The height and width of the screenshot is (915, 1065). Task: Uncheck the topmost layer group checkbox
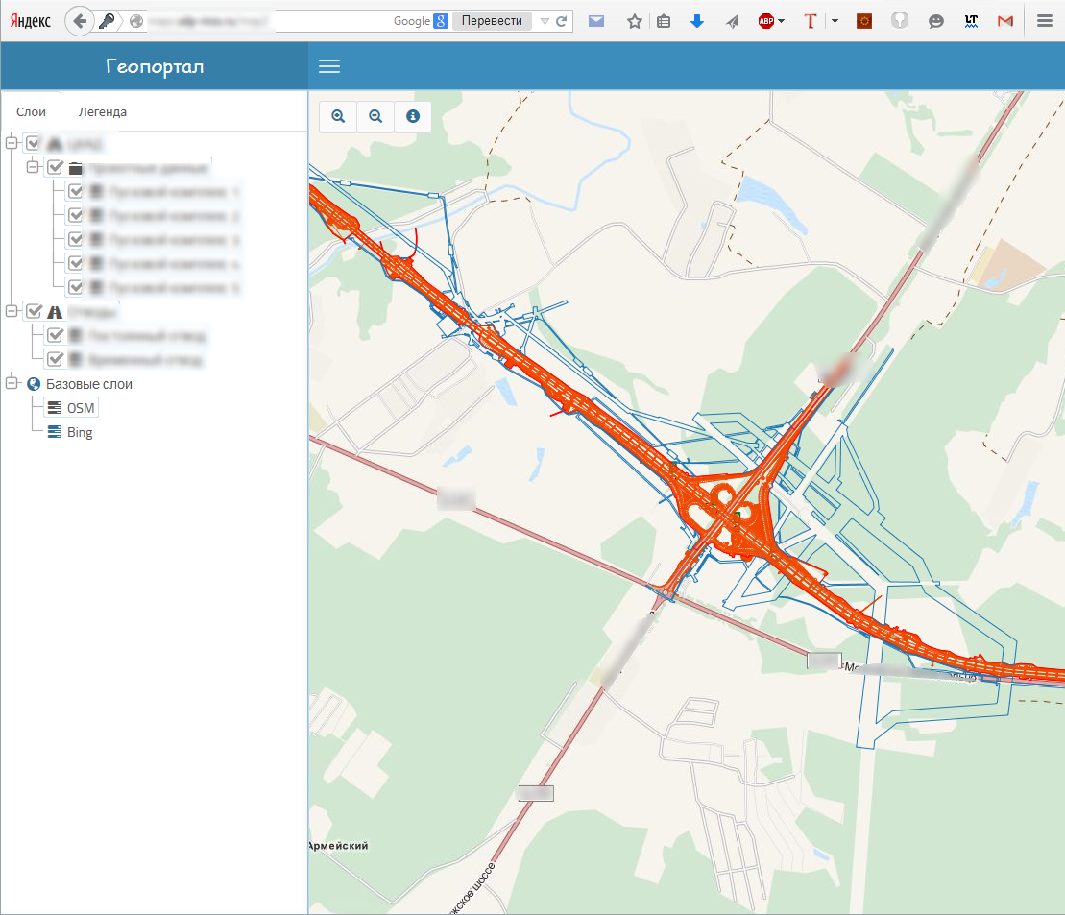[x=34, y=143]
